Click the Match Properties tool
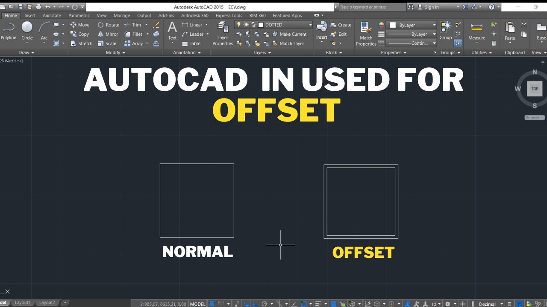This screenshot has width=547, height=307. pyautogui.click(x=366, y=34)
